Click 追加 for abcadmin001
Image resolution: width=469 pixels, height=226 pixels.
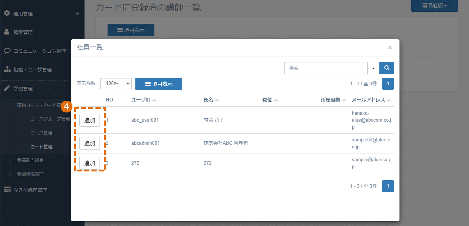(90, 144)
